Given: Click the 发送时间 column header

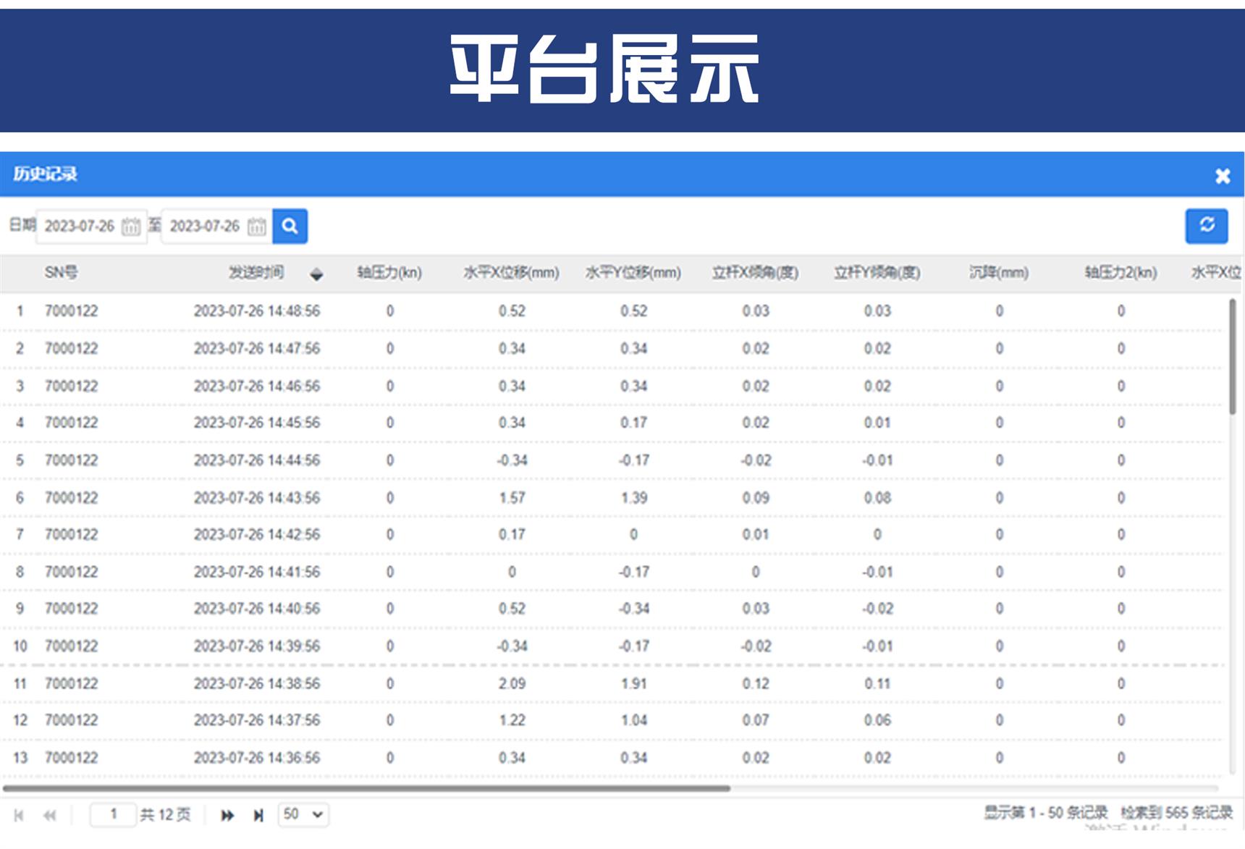Looking at the screenshot, I should 256,273.
